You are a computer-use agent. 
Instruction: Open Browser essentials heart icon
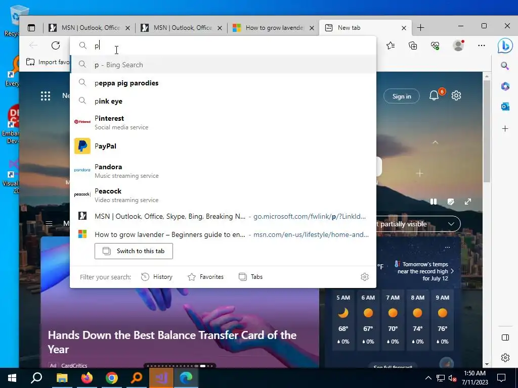pos(435,45)
